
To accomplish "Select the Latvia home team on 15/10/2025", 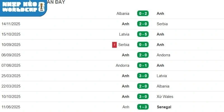I will (124, 34).
